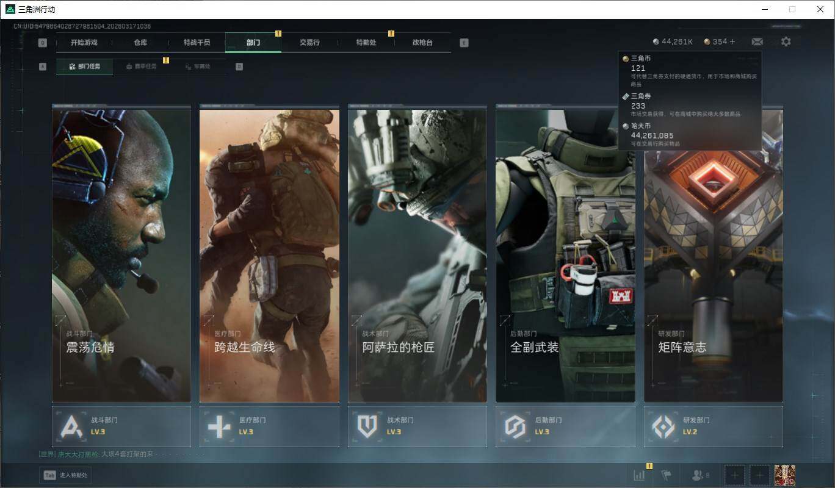Open the mail envelope icon
The image size is (835, 488).
tap(757, 41)
